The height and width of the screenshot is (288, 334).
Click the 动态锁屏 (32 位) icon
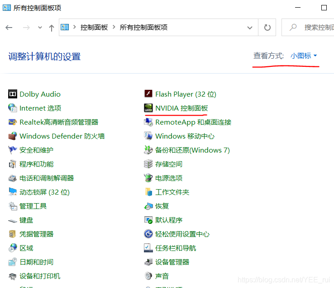pos(13,192)
